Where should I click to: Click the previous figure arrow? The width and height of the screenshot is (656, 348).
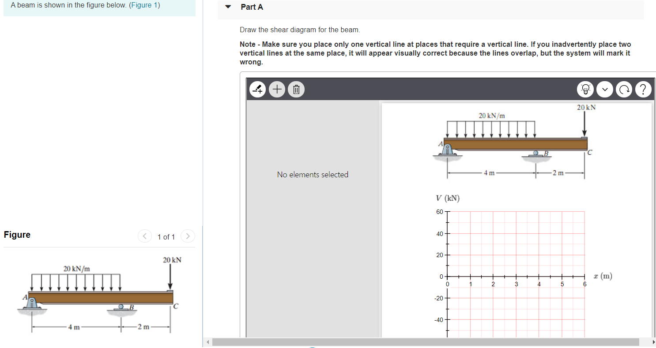coord(145,236)
